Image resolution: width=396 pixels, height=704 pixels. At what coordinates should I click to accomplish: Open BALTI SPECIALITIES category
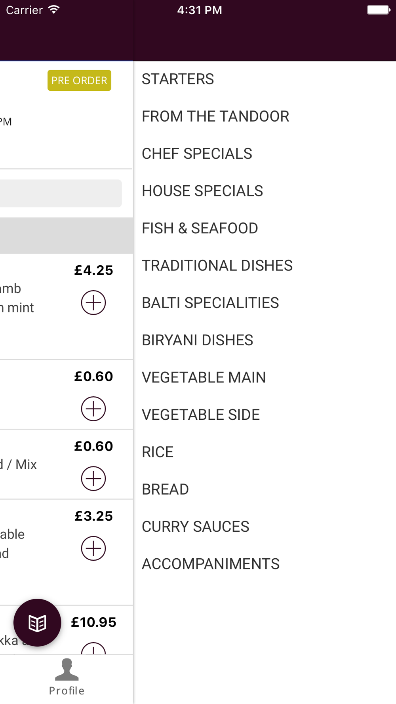click(210, 303)
